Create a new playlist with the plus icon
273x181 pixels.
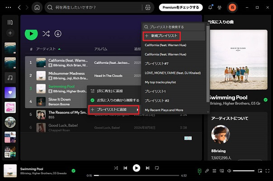click(x=10, y=33)
